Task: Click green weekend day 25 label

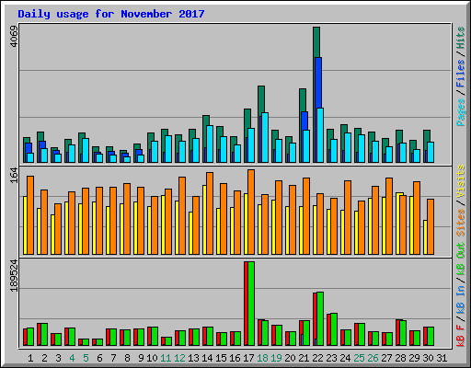Action: [359, 358]
